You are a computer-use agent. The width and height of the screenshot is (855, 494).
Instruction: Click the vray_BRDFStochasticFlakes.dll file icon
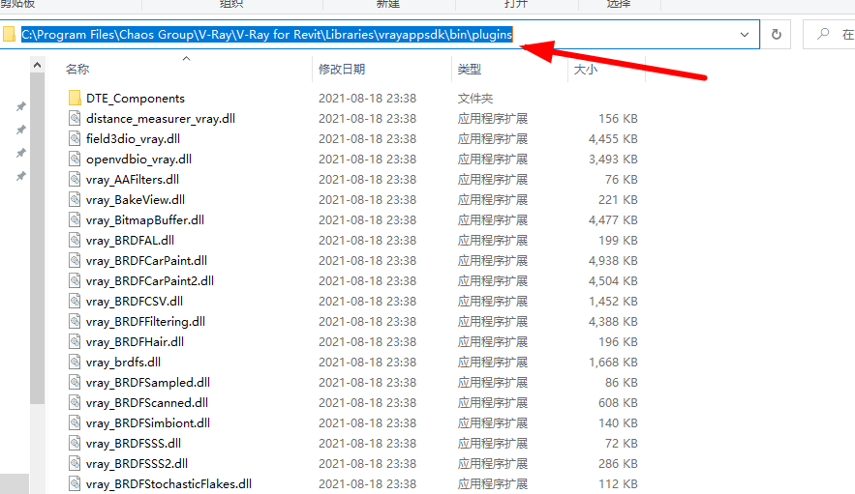point(76,483)
